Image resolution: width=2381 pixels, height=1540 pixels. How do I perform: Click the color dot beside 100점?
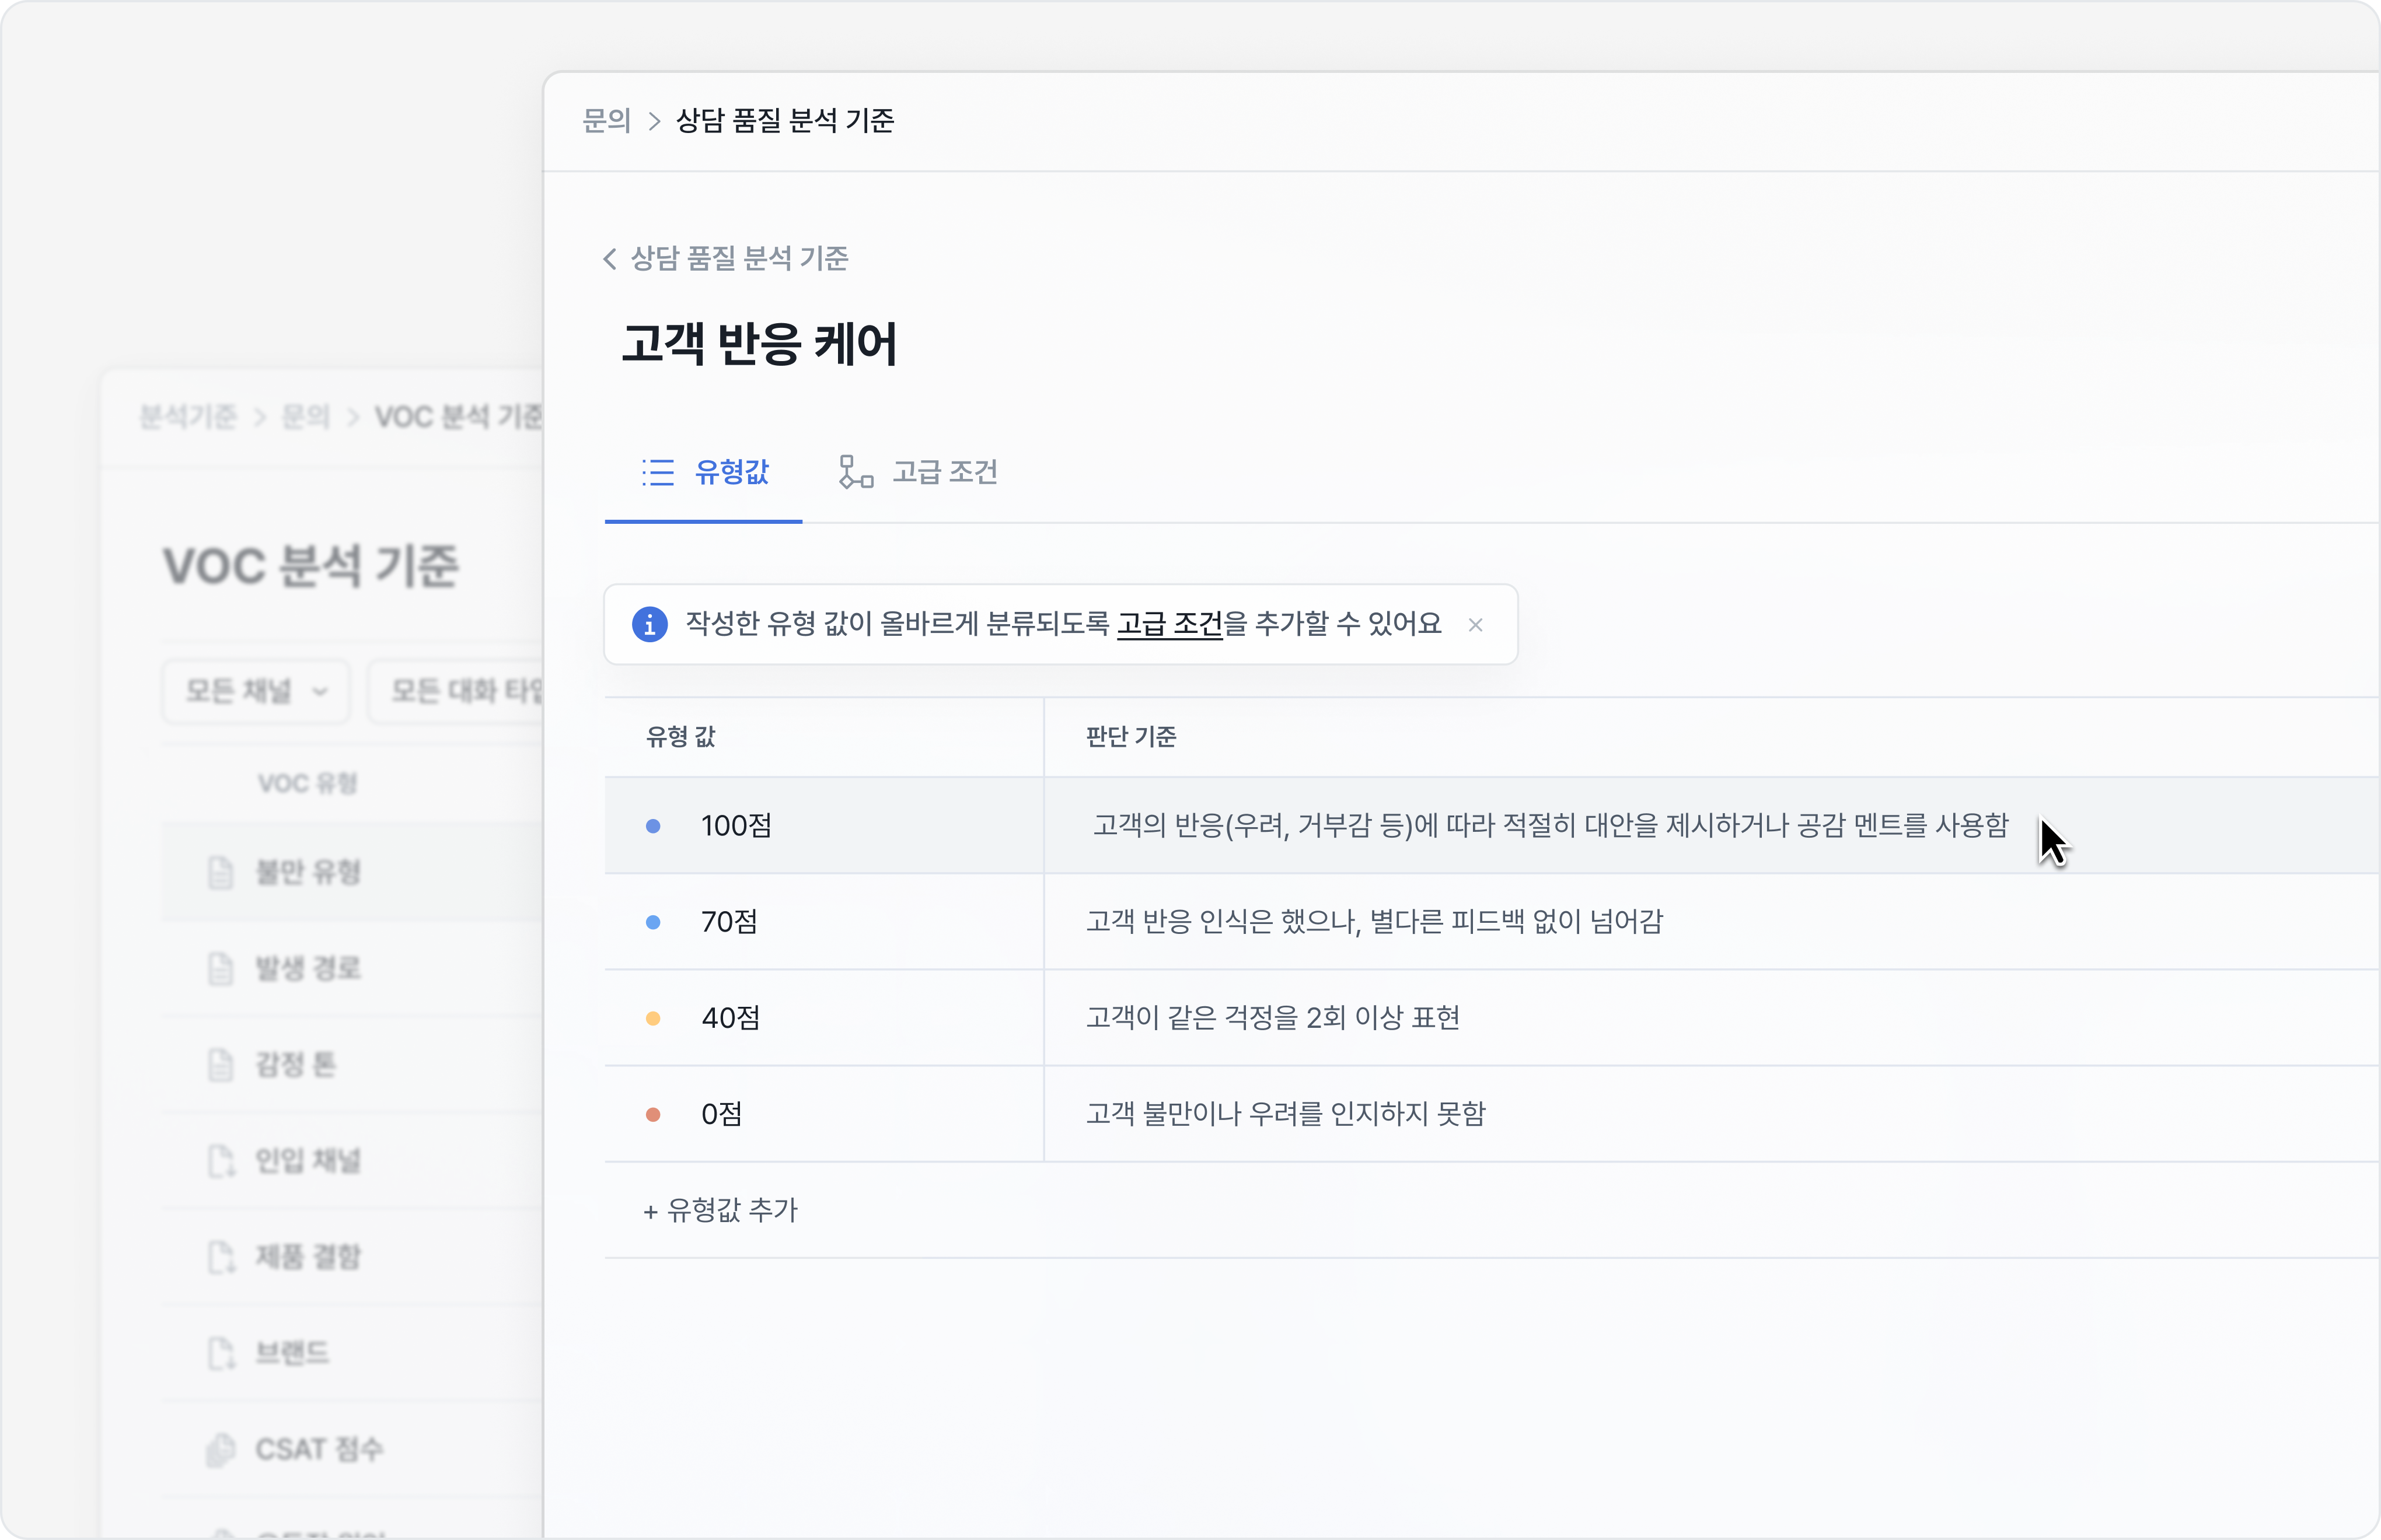coord(653,826)
